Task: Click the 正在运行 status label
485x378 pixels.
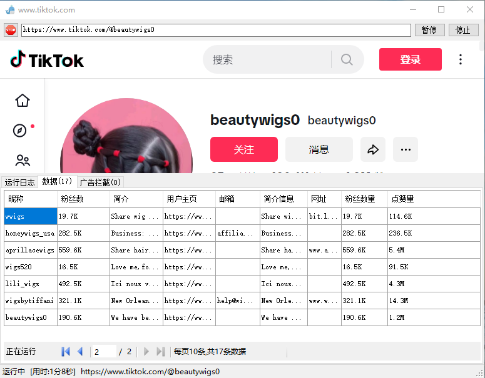Action: tap(21, 351)
